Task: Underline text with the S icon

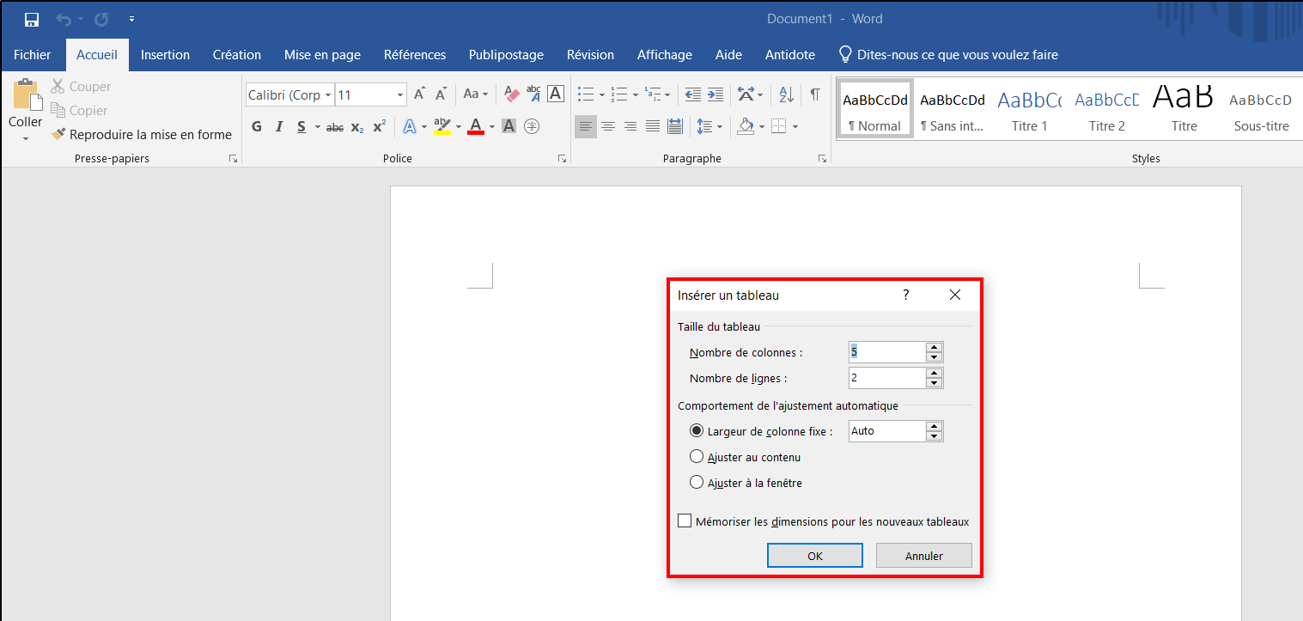Action: 301,127
